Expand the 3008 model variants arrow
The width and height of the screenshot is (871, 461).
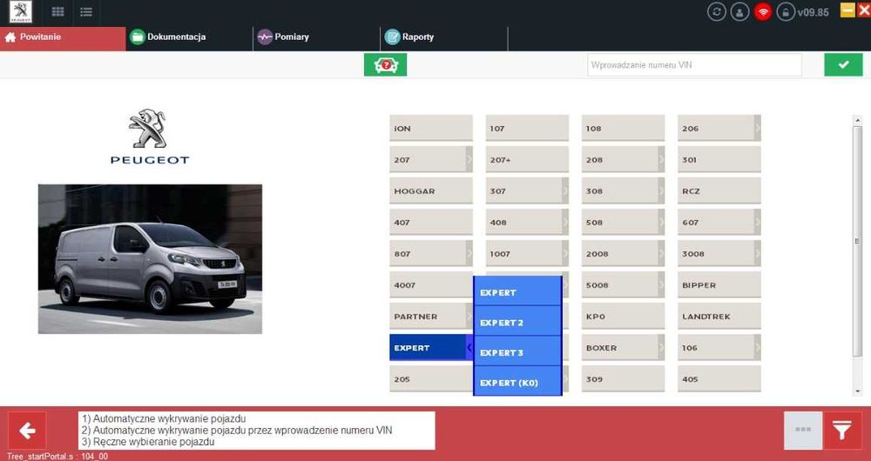pyautogui.click(x=758, y=253)
